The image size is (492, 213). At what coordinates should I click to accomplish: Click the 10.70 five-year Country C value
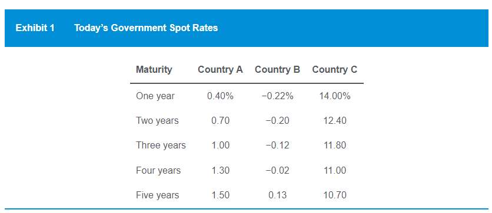coord(335,195)
